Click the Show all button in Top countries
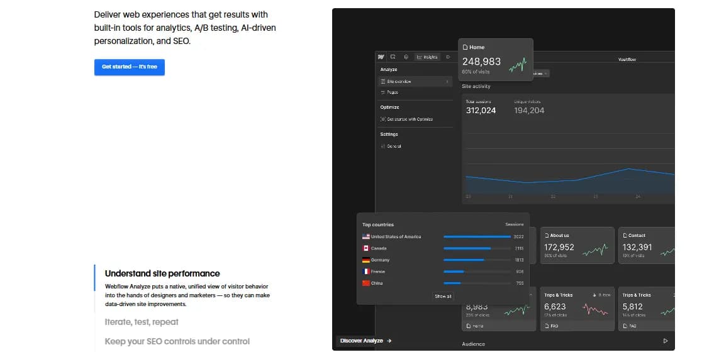Screen dimensions: 714x362 443,297
